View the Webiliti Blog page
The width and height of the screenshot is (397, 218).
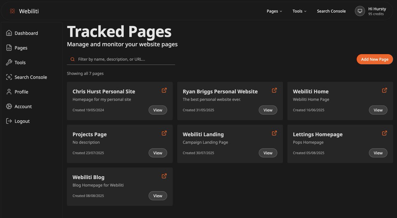(x=158, y=196)
